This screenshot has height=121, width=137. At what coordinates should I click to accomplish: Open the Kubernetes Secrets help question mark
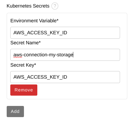(55, 6)
